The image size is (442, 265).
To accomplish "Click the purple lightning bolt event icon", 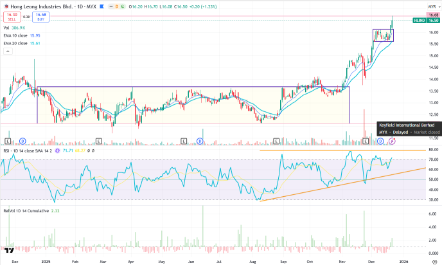I will tap(392, 141).
